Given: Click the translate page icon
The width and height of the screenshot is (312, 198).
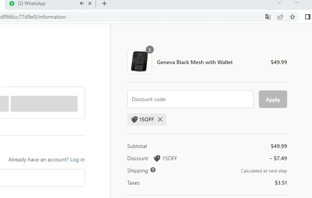Looking at the screenshot, I should coord(268,17).
